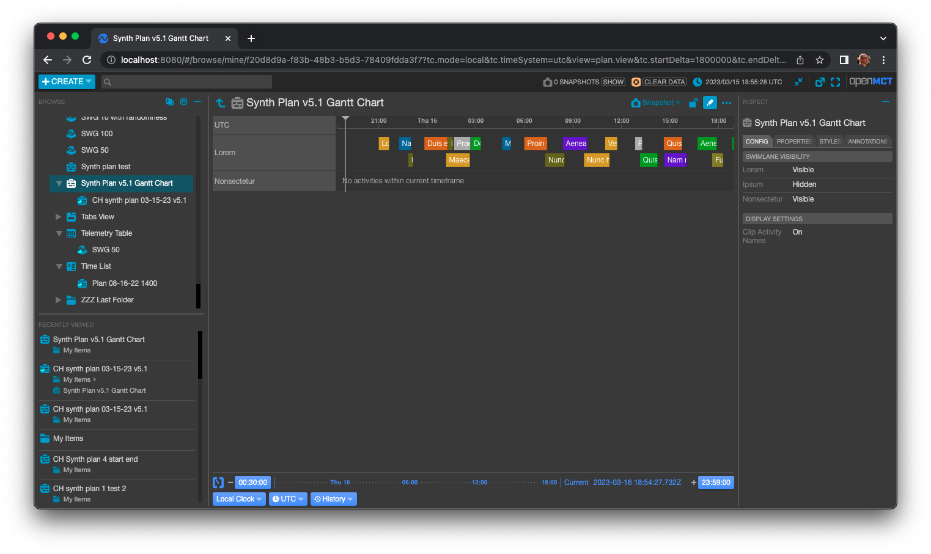Viewport: 931px width, 554px height.
Task: Click the Duis activity block
Action: pyautogui.click(x=436, y=144)
